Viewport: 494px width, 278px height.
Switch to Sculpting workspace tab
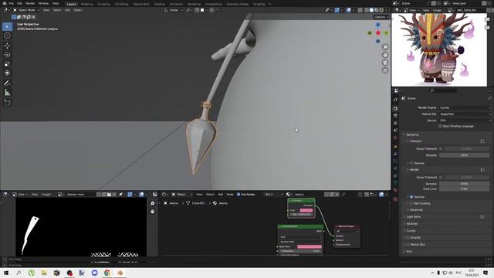(103, 4)
